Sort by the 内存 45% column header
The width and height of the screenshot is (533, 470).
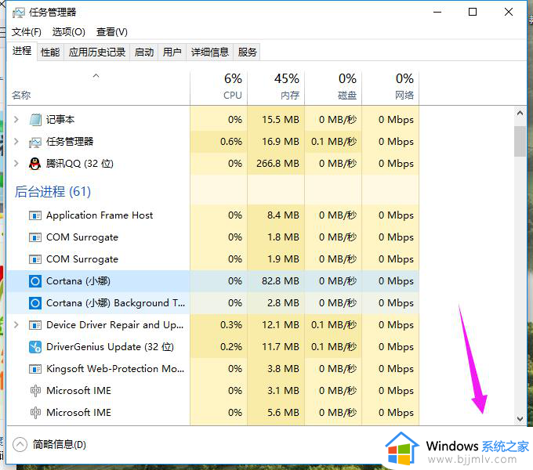pyautogui.click(x=276, y=87)
